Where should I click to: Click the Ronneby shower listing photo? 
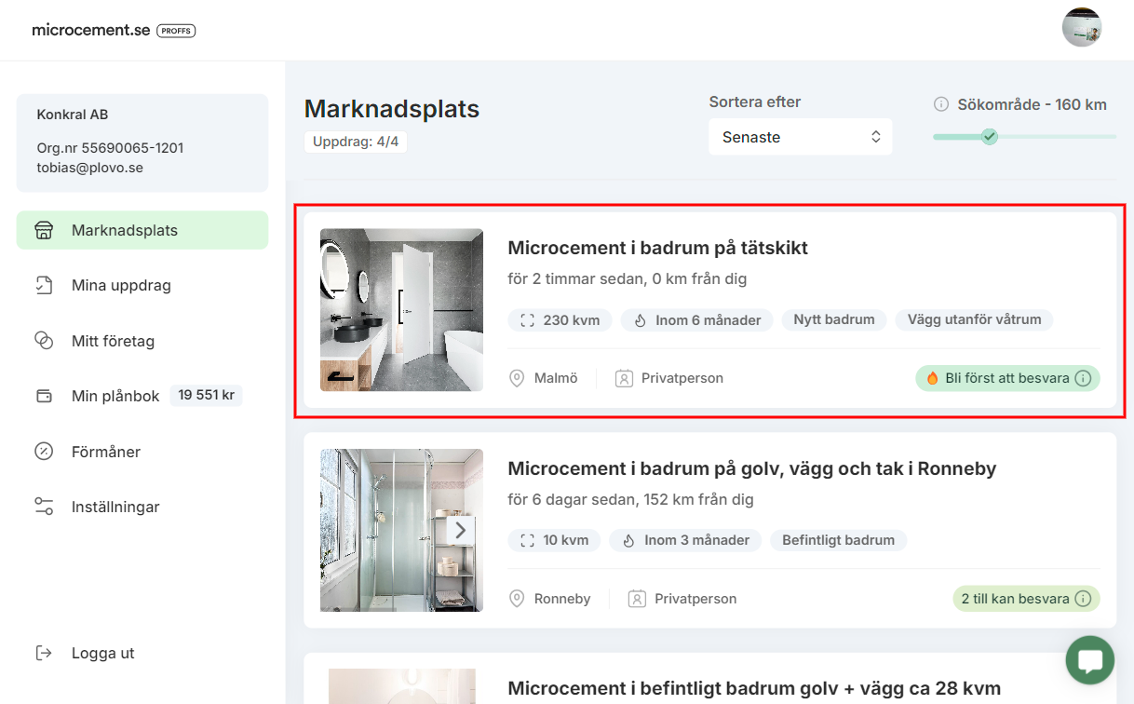(401, 530)
